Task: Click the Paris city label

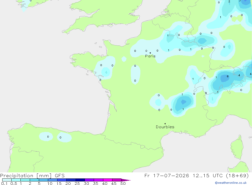Action: [150, 56]
